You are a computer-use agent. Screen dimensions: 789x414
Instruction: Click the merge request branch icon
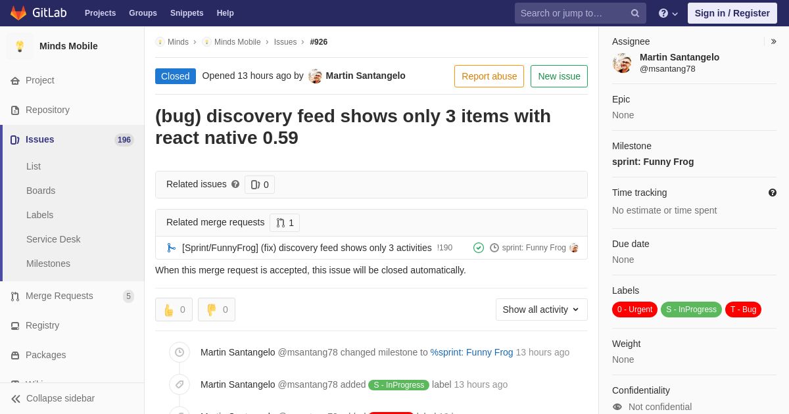click(172, 248)
